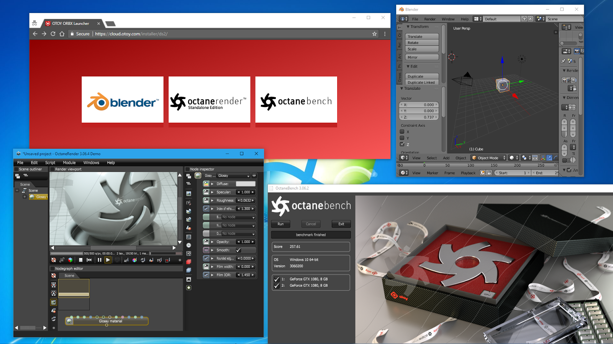Click the red cube icon in Node inspector sidebar
613x344 pixels.
click(x=188, y=262)
